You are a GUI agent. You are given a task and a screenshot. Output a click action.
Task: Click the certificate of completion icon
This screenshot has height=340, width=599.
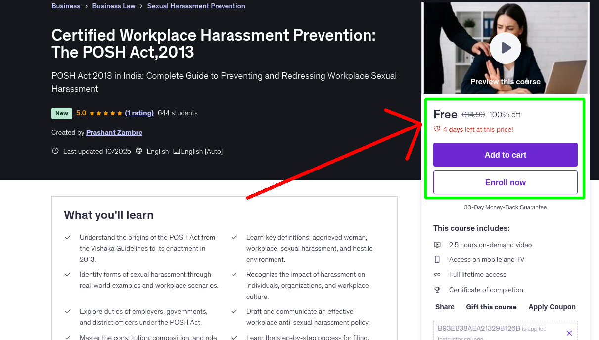[x=437, y=289]
